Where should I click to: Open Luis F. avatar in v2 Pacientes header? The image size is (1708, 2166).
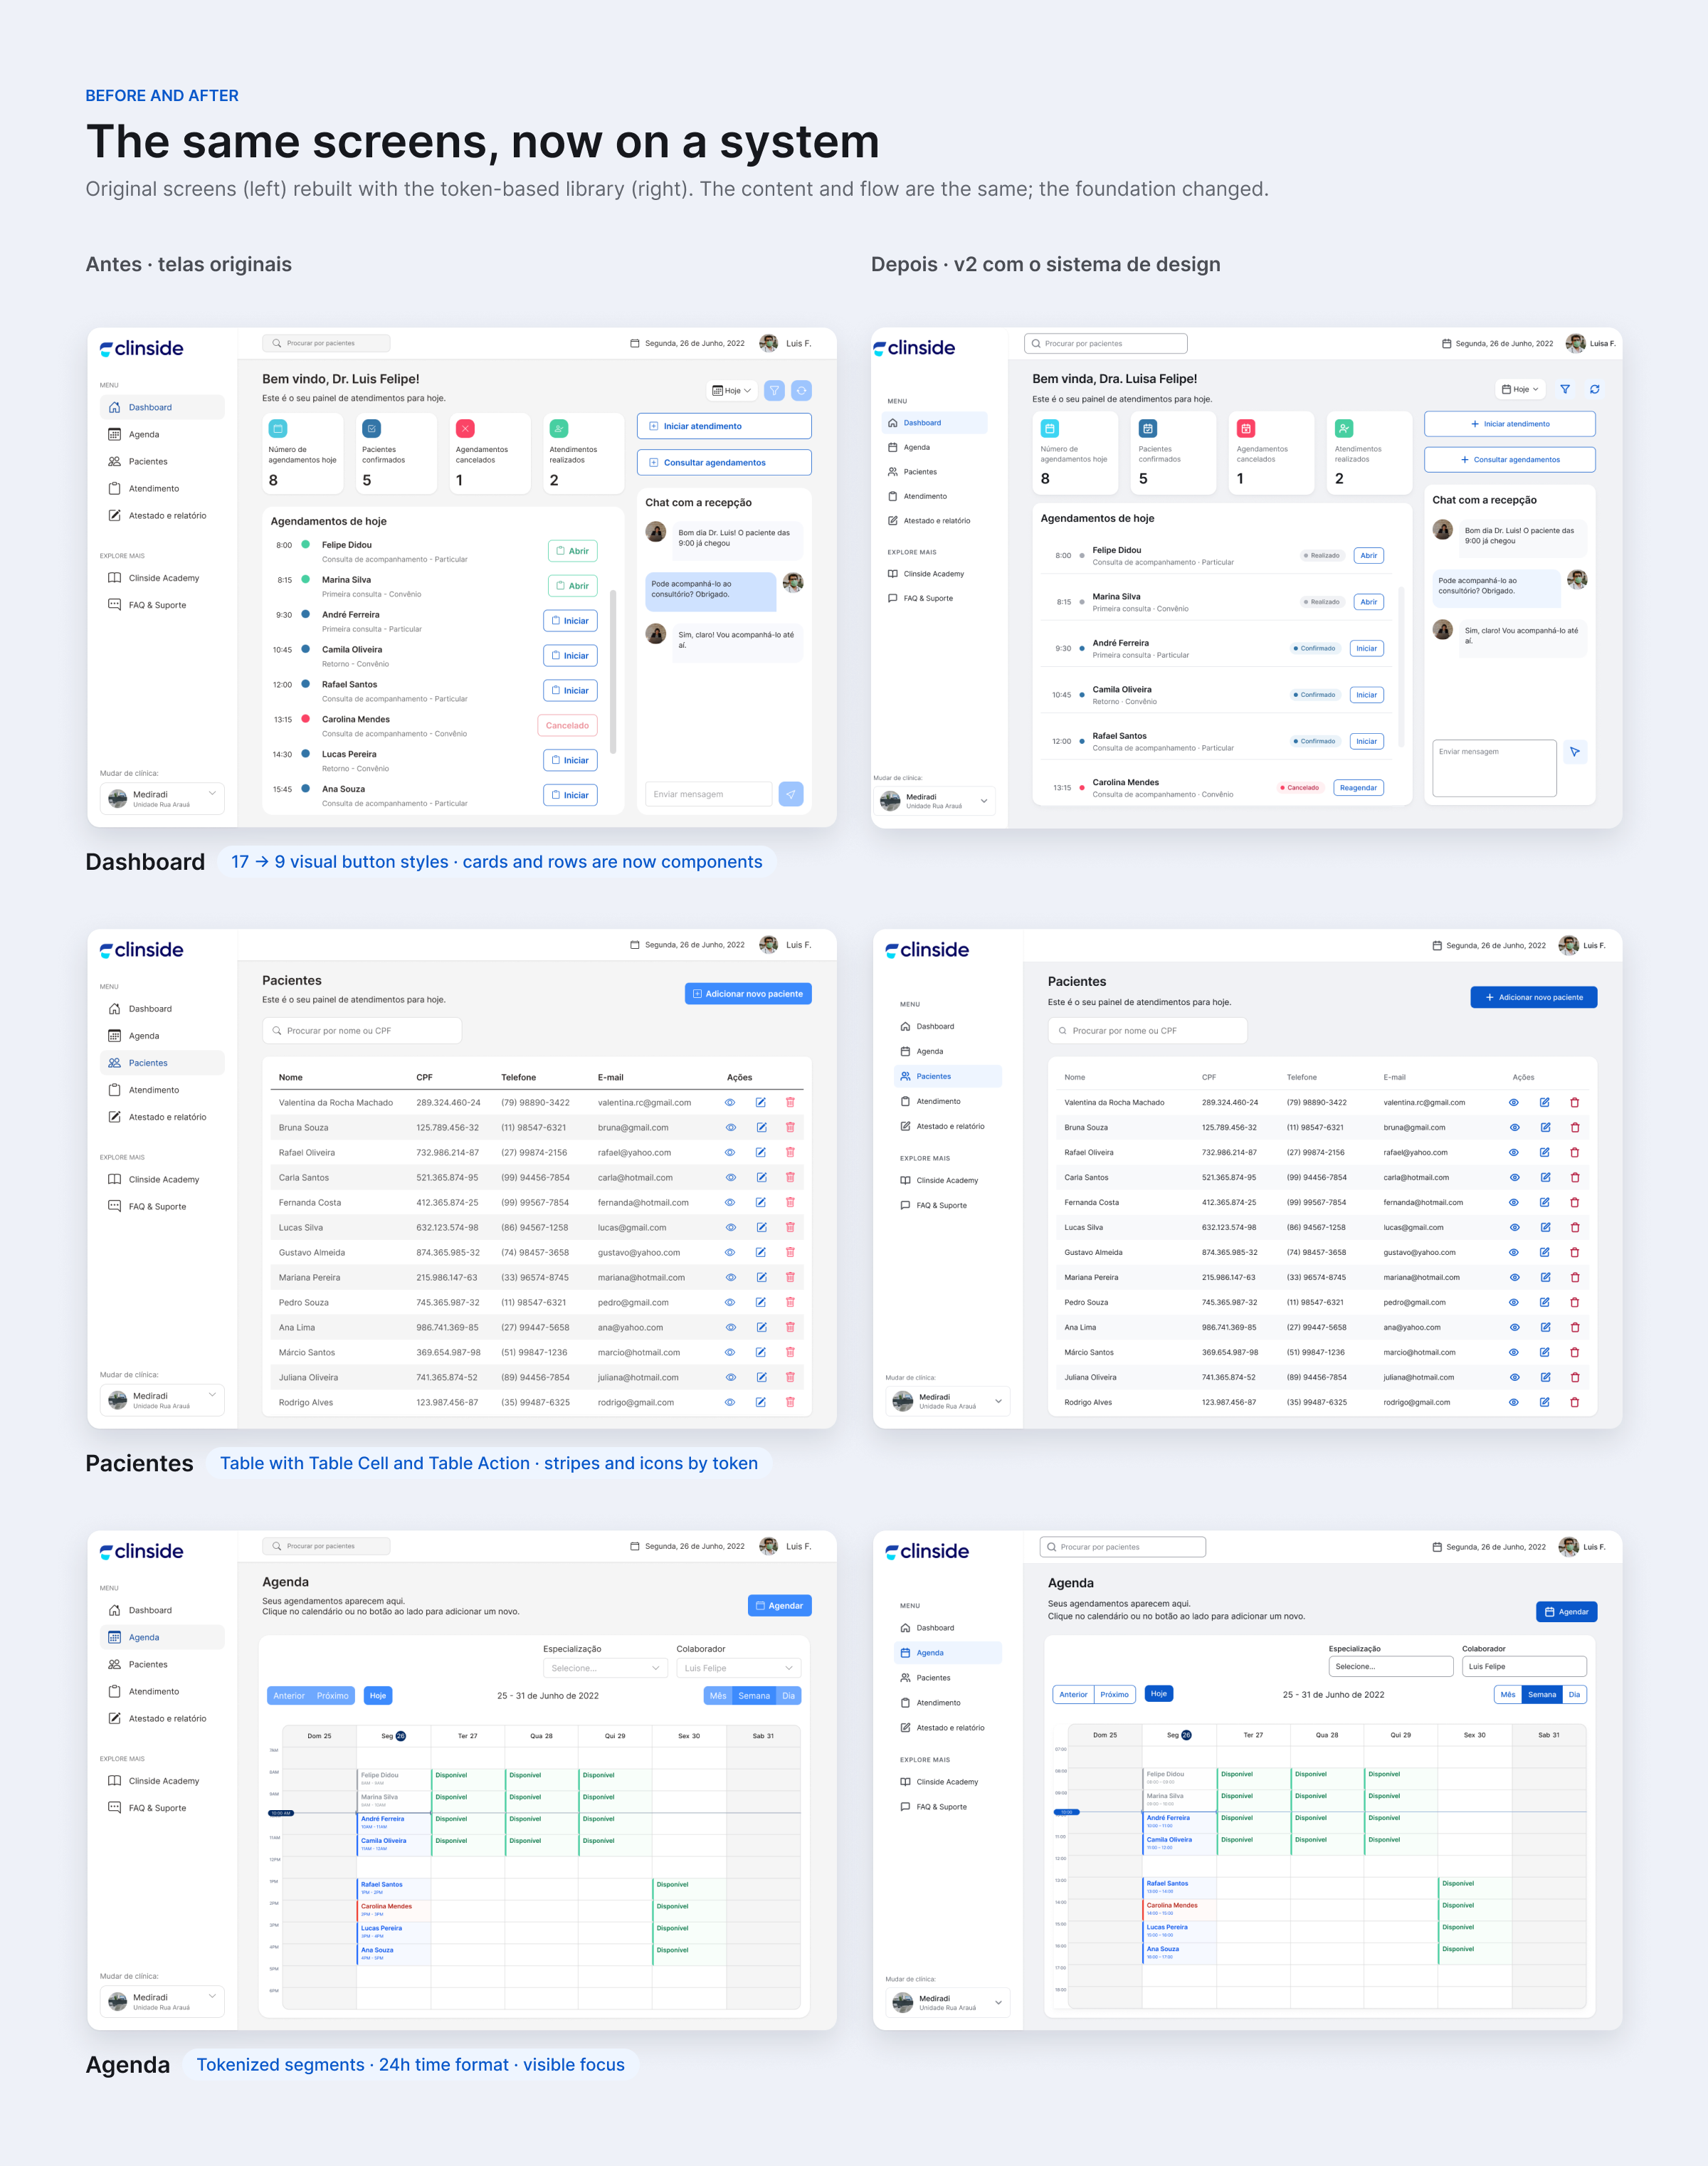click(x=1569, y=945)
